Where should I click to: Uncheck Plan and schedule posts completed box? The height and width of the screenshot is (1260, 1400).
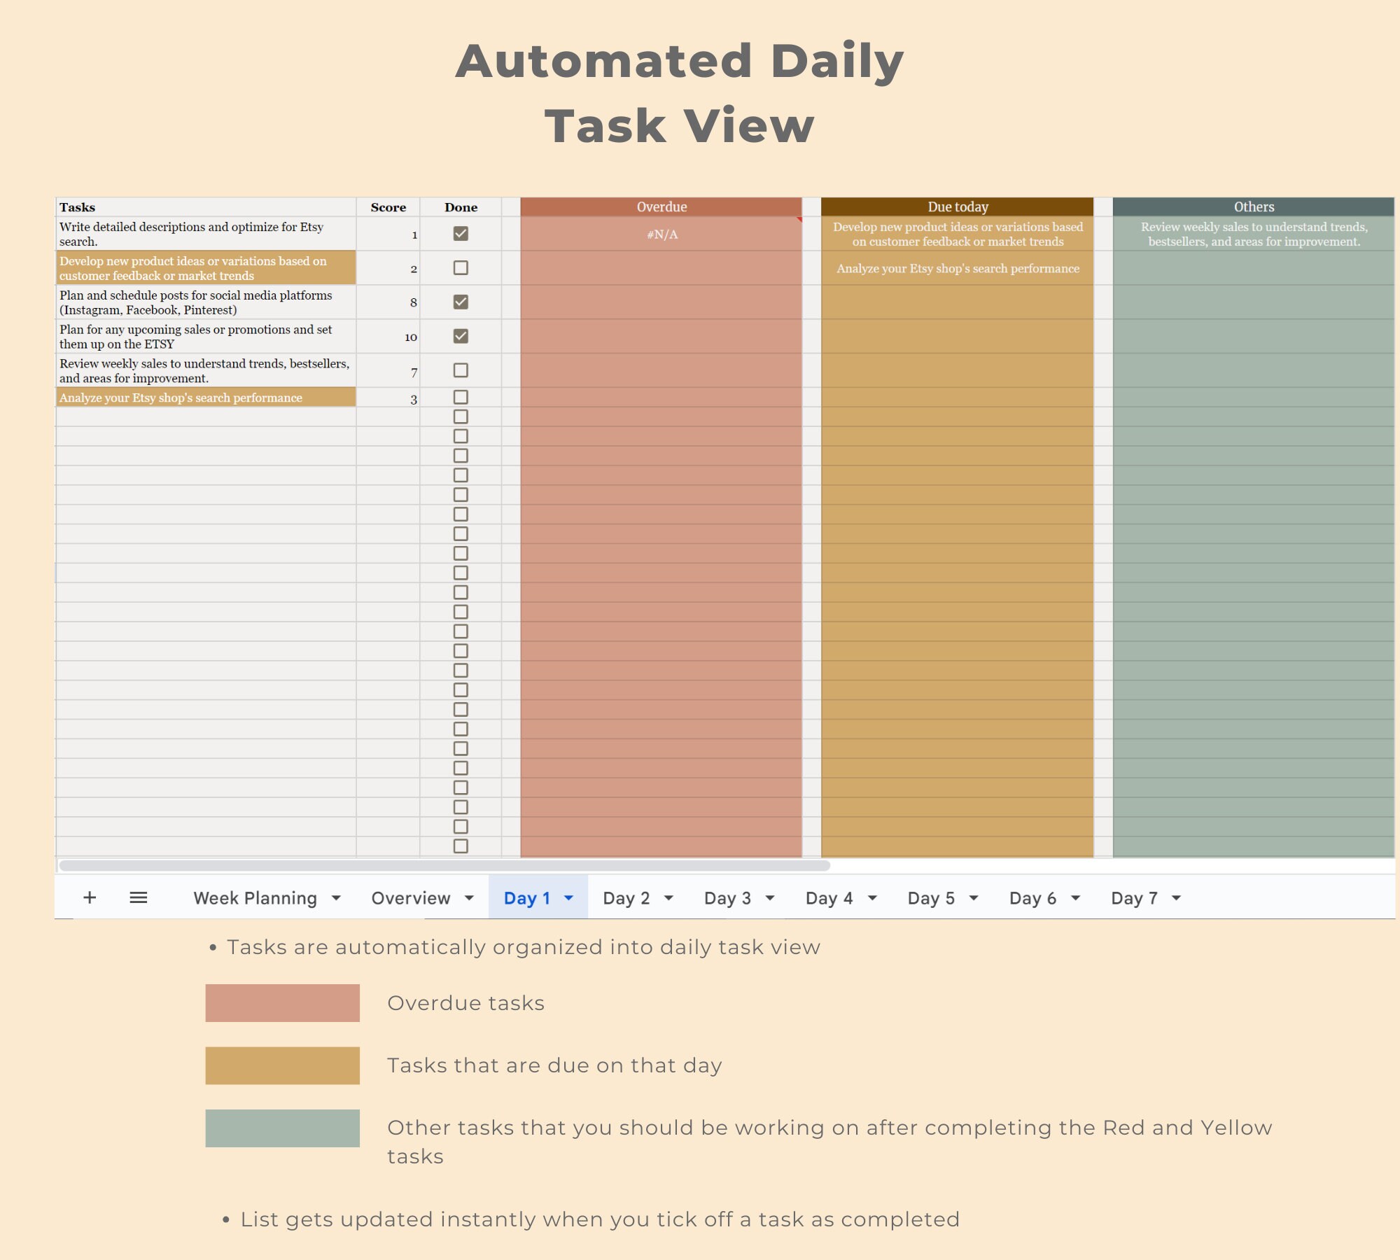(460, 302)
